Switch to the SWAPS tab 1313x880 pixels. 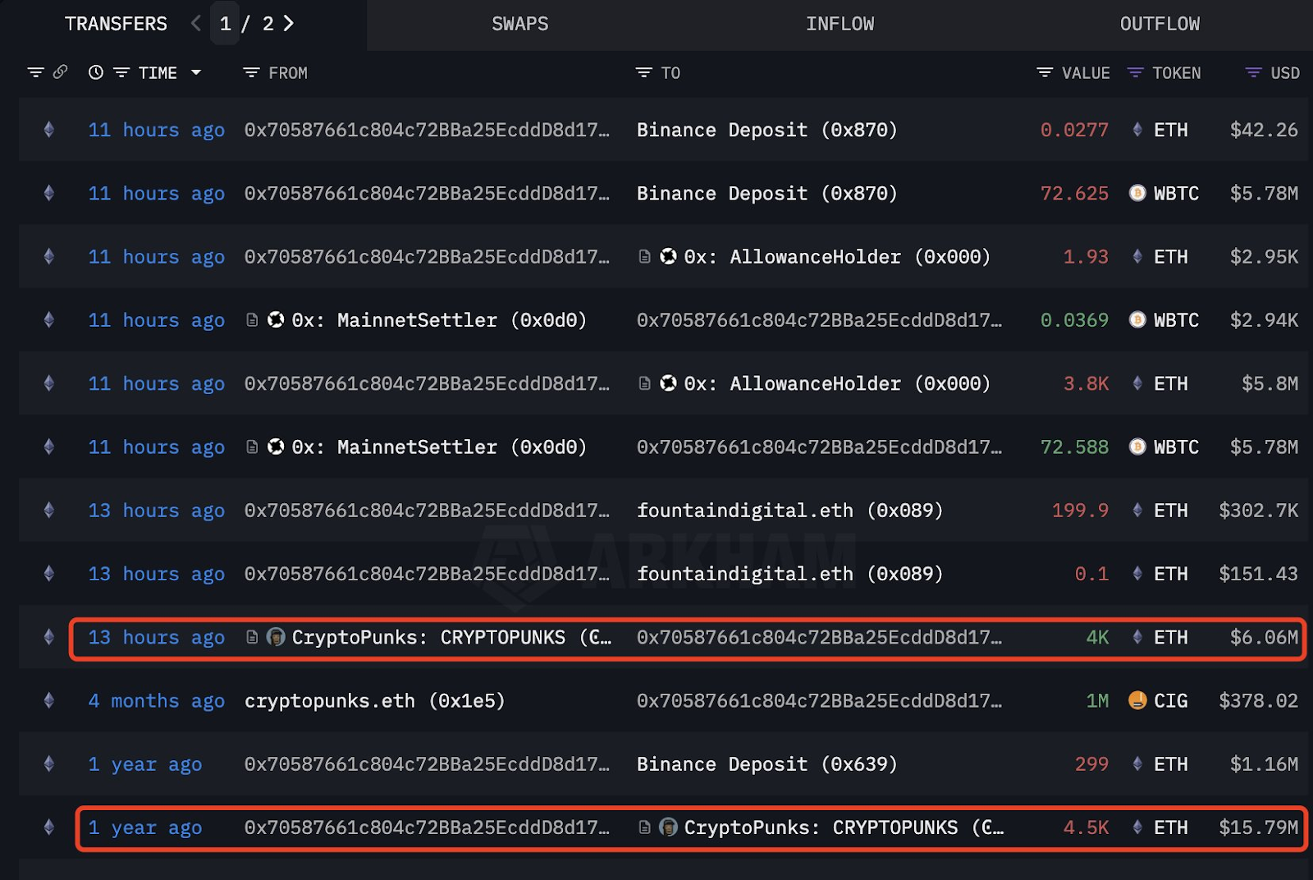tap(519, 25)
